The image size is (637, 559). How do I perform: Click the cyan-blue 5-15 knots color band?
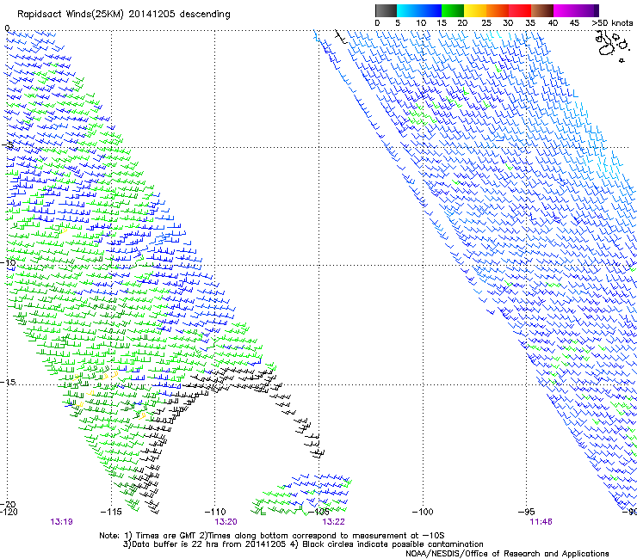pos(419,10)
